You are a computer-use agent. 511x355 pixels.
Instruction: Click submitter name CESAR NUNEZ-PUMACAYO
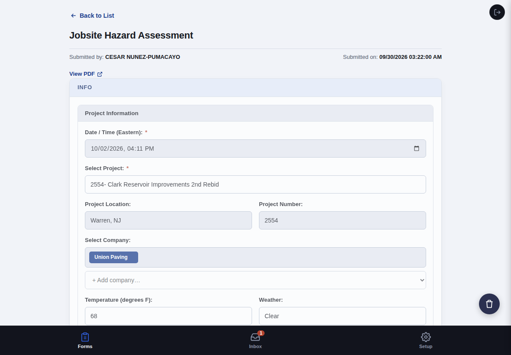click(x=143, y=57)
